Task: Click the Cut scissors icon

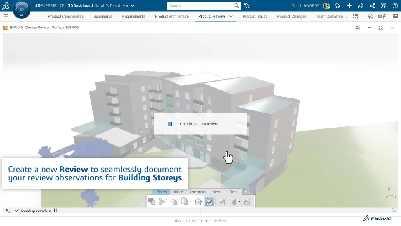Action: [162, 202]
